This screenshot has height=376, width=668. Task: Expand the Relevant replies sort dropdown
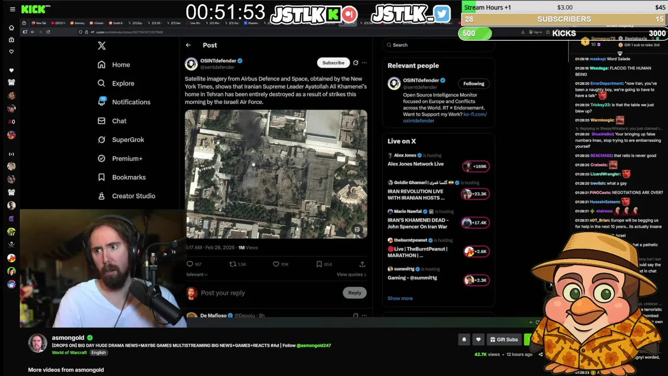(197, 275)
